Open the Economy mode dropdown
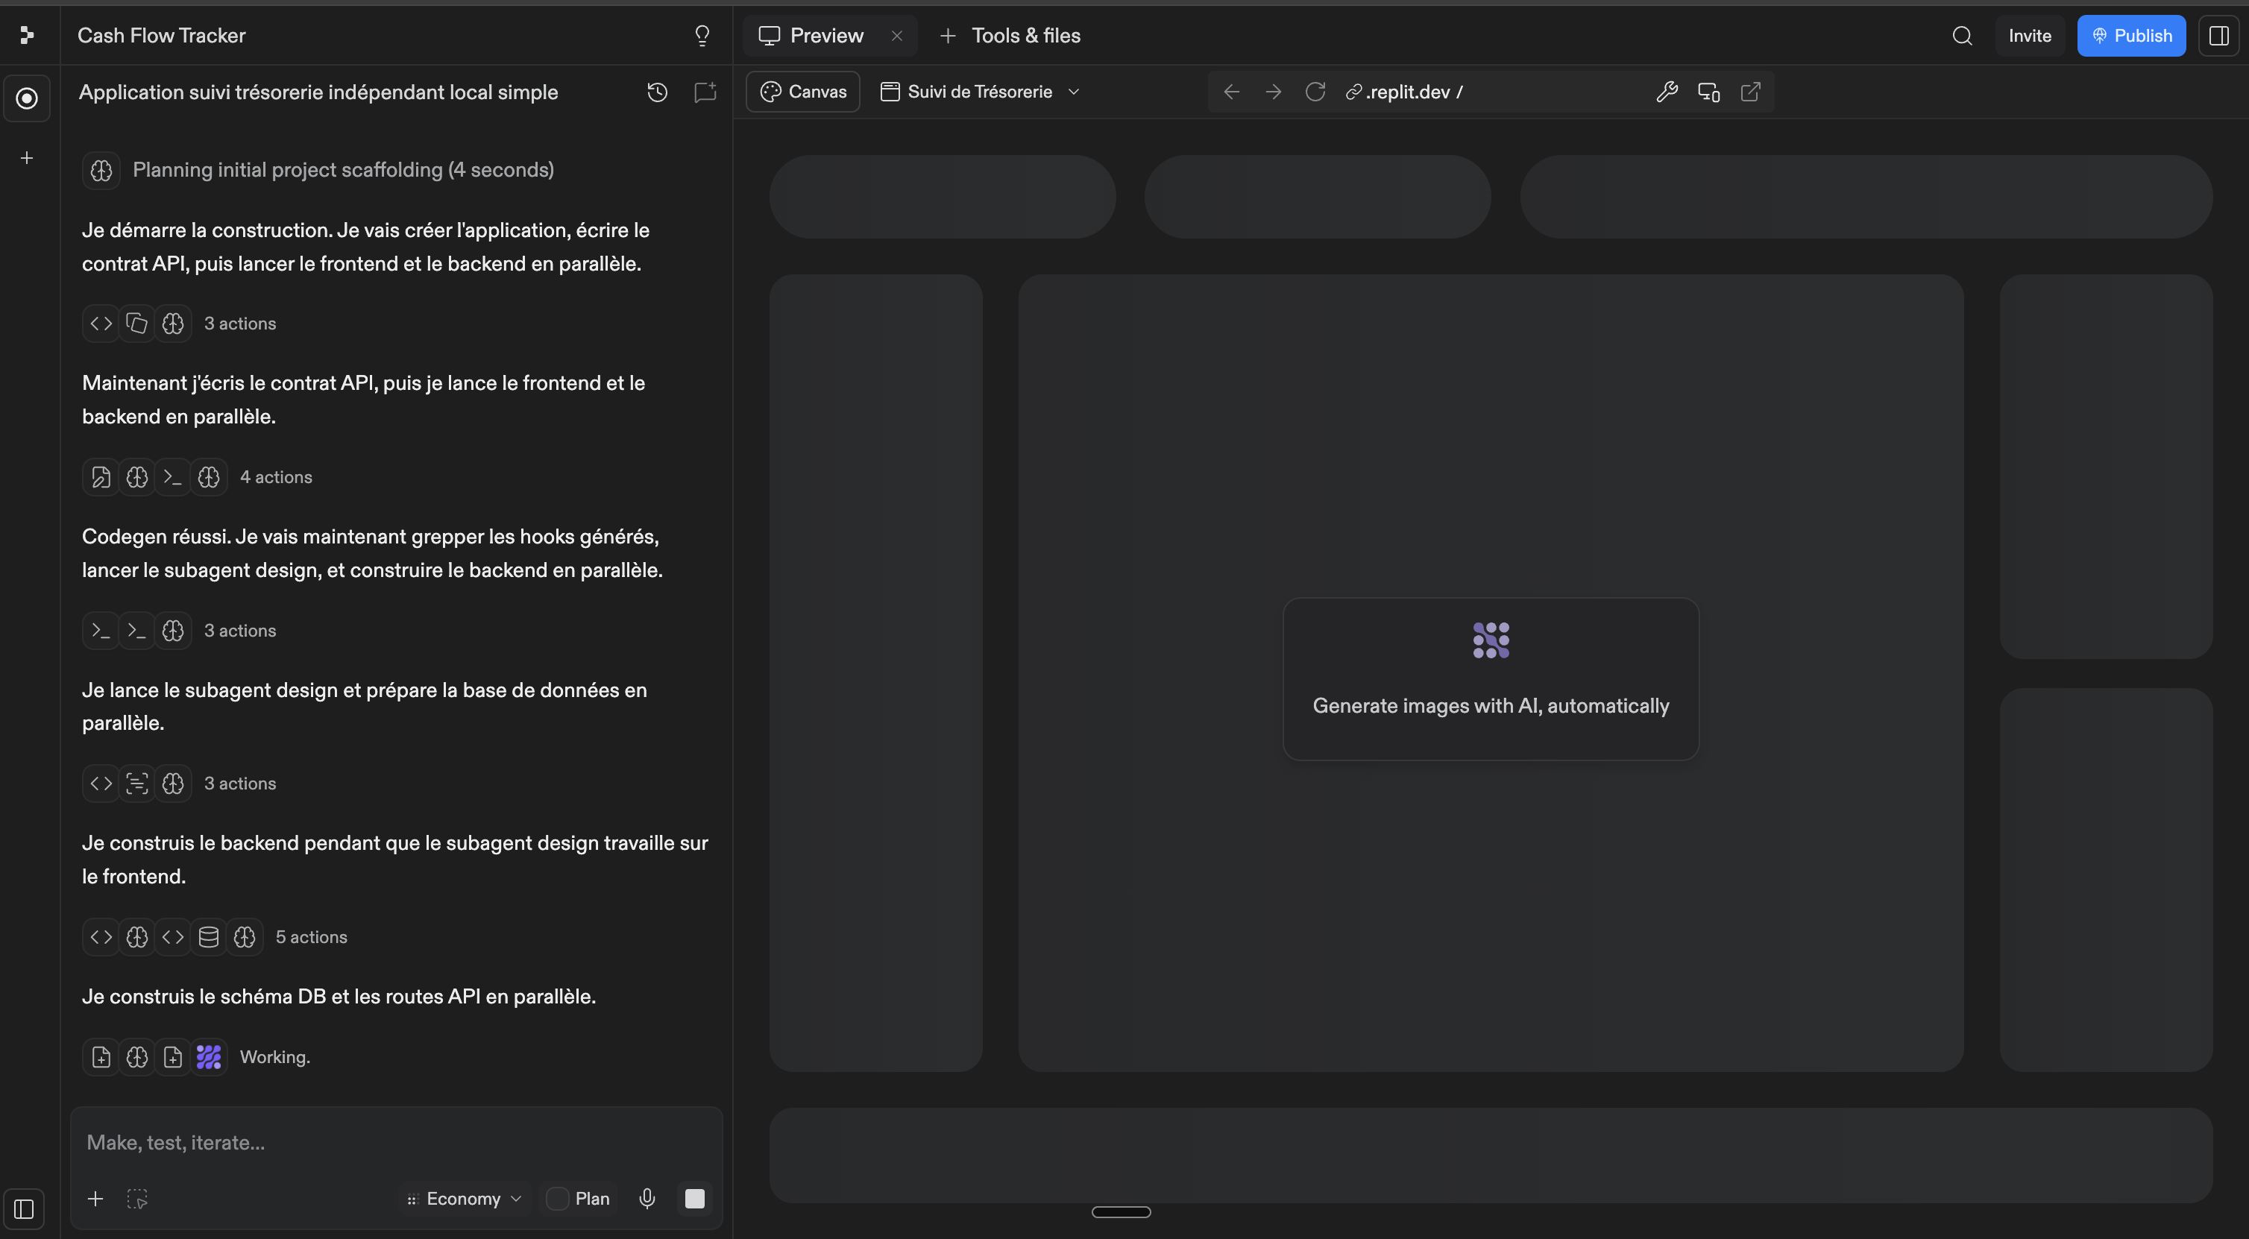This screenshot has width=2249, height=1239. [465, 1199]
